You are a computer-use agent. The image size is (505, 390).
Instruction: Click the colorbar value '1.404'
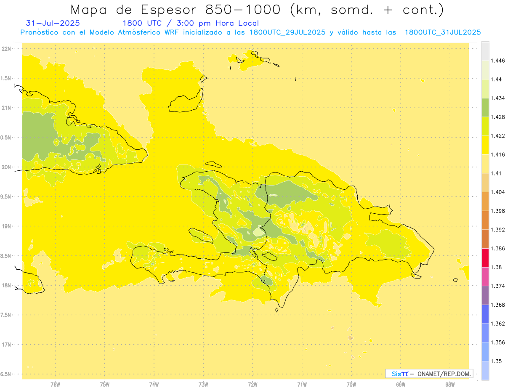499,192
